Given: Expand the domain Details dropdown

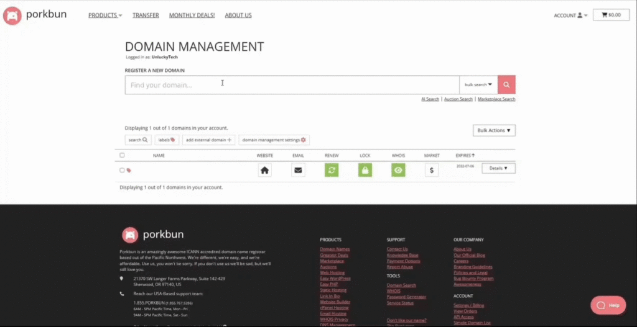Looking at the screenshot, I should tap(498, 168).
